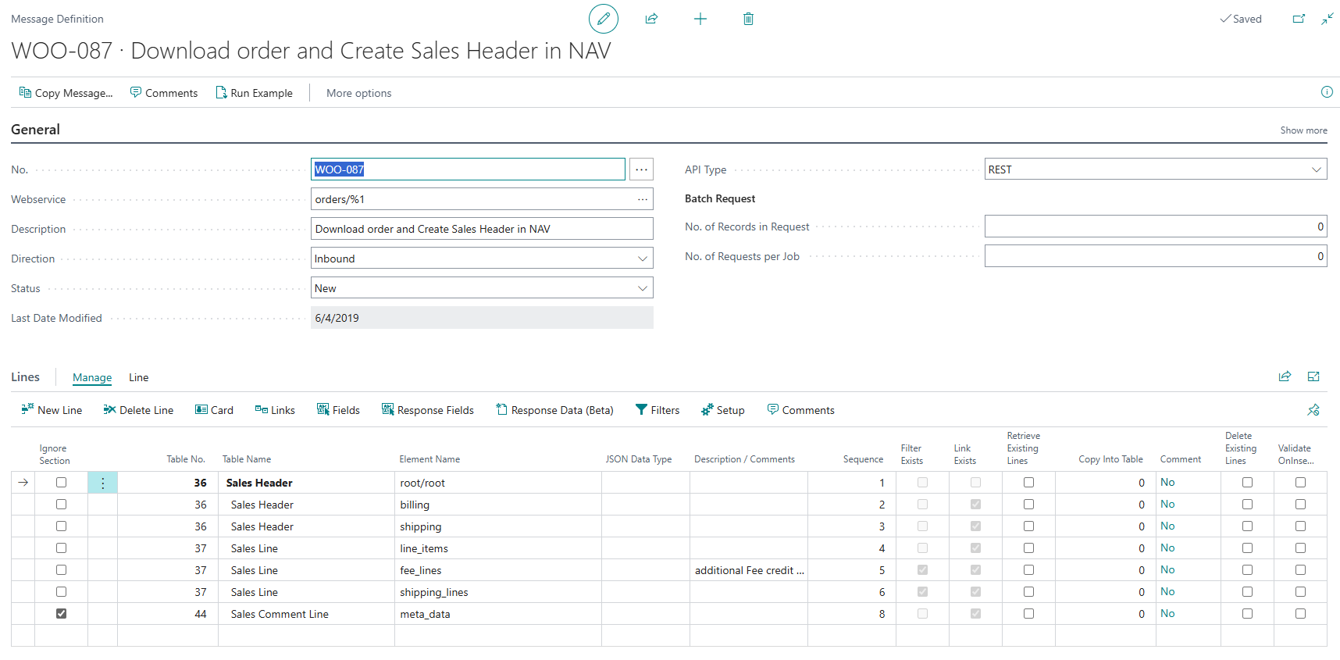Viewport: 1340px width, 660px height.
Task: Open Card for selected line
Action: point(214,410)
